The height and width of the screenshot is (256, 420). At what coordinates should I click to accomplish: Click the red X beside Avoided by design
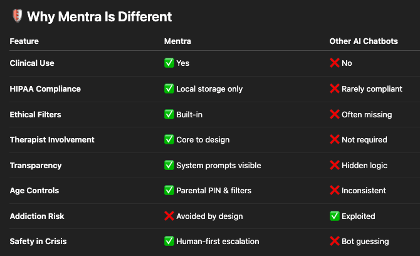point(169,216)
